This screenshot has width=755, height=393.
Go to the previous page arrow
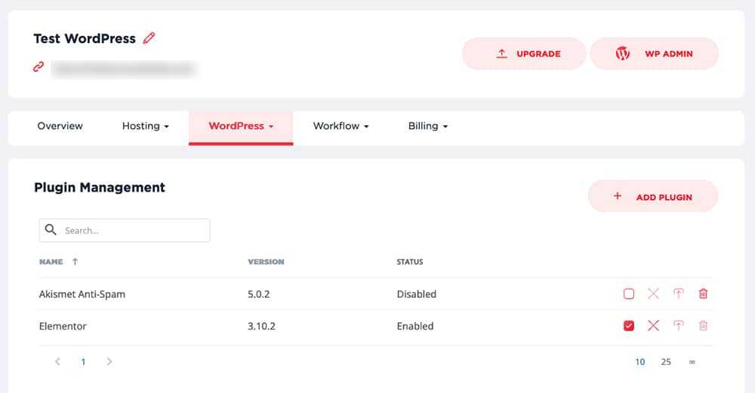coord(58,361)
